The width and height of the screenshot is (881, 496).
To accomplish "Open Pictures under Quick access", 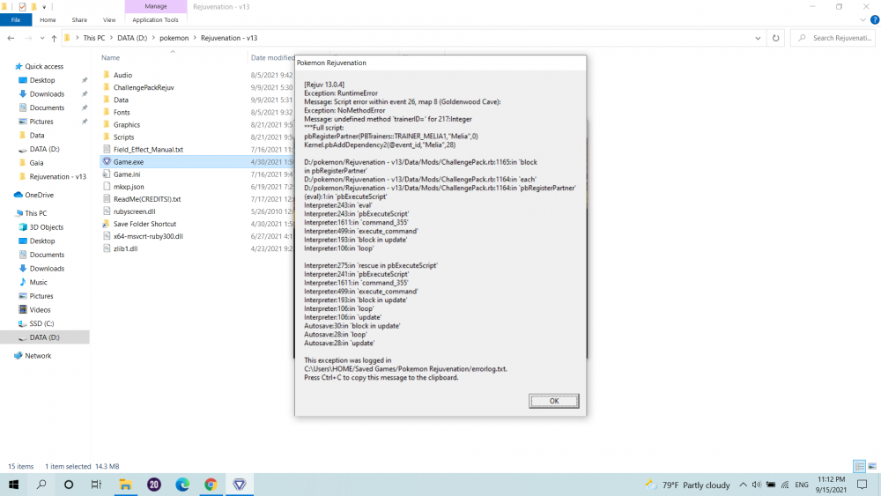I will pyautogui.click(x=41, y=122).
